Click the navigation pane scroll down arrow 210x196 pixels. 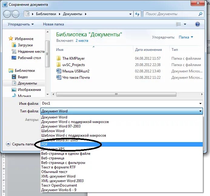(x=48, y=95)
